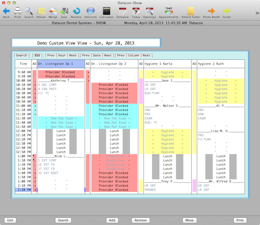Select Dr. Livingston Op 1 column header
260x225 pixels.
tap(61, 64)
